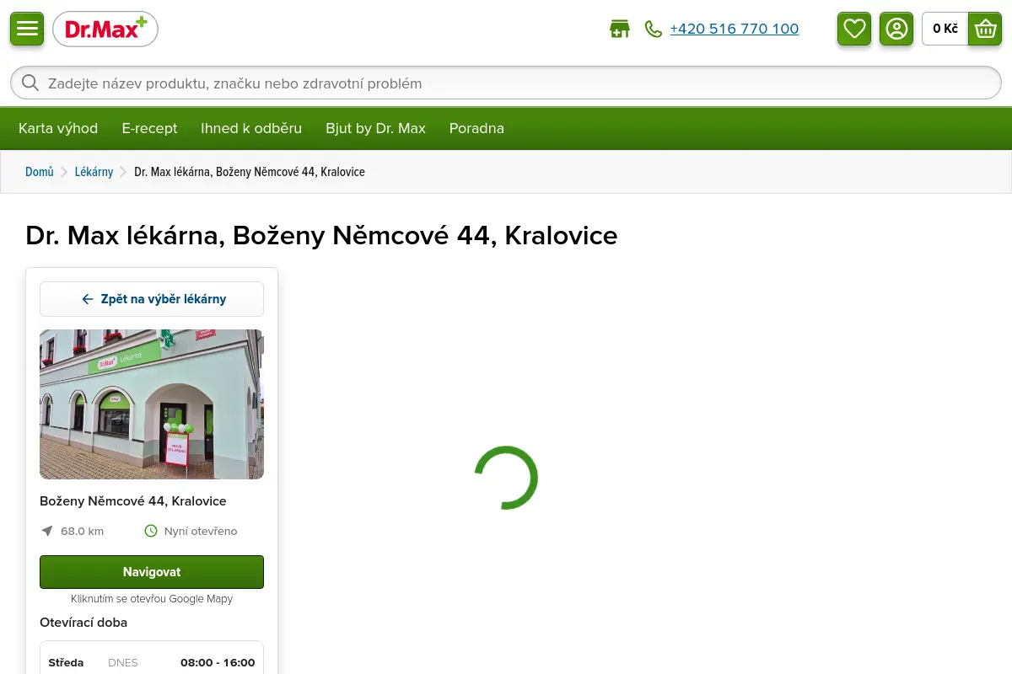Follow the Lékárny breadcrumb link
Viewport: 1012px width, 674px height.
(x=94, y=172)
